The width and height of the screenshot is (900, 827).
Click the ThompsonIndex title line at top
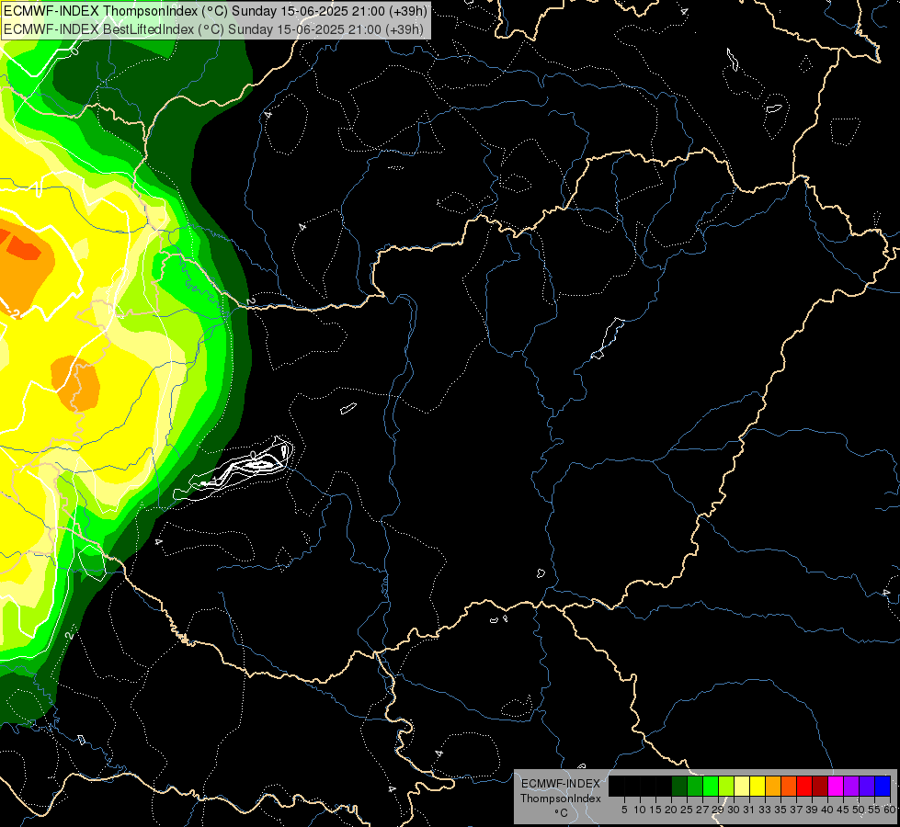pos(215,11)
